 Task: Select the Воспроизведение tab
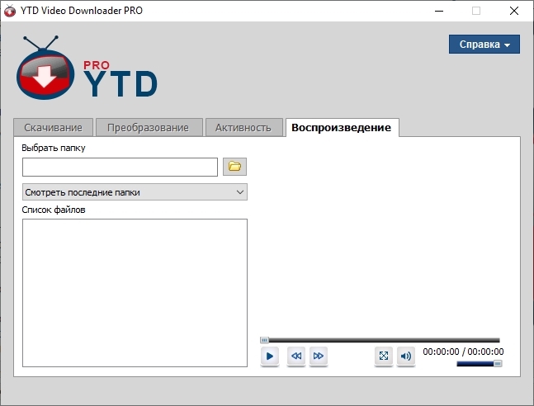[342, 128]
